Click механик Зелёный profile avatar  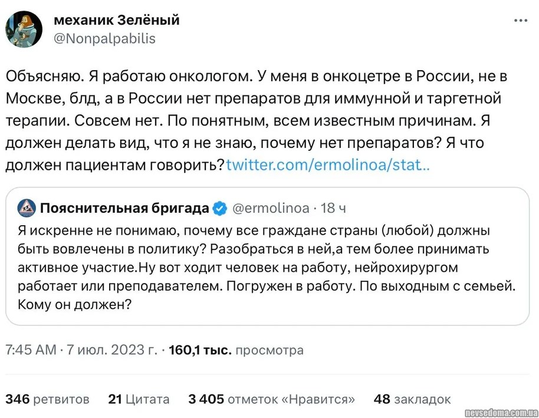pos(24,29)
